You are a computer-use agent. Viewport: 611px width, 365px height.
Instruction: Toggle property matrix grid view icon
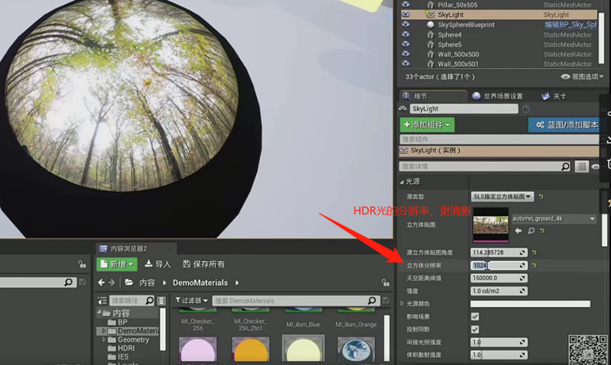pyautogui.click(x=582, y=166)
